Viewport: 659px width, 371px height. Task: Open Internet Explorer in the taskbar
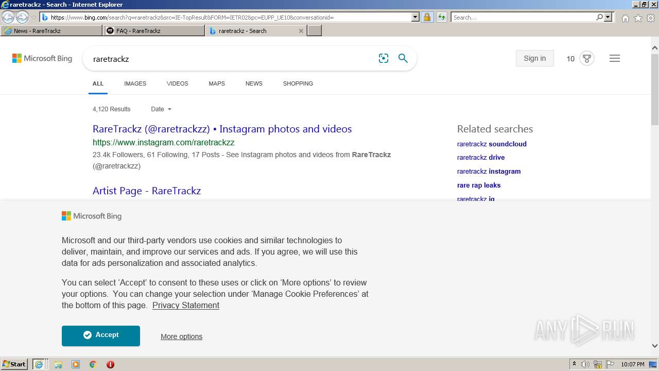39,364
